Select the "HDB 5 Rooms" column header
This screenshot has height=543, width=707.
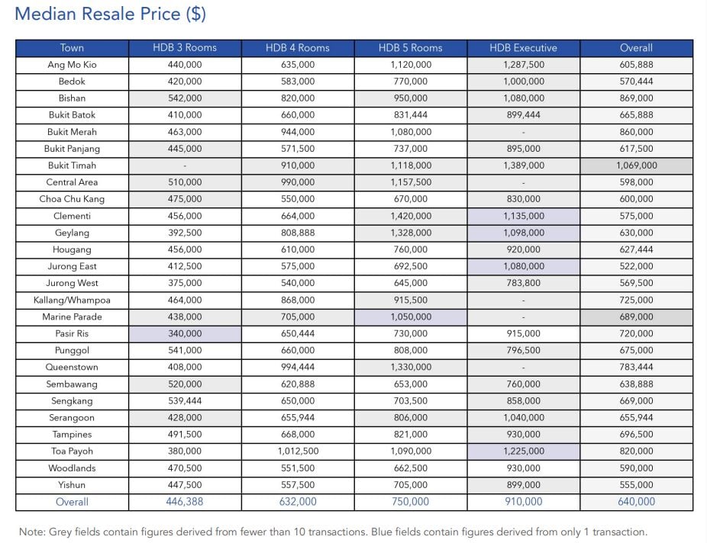point(411,47)
